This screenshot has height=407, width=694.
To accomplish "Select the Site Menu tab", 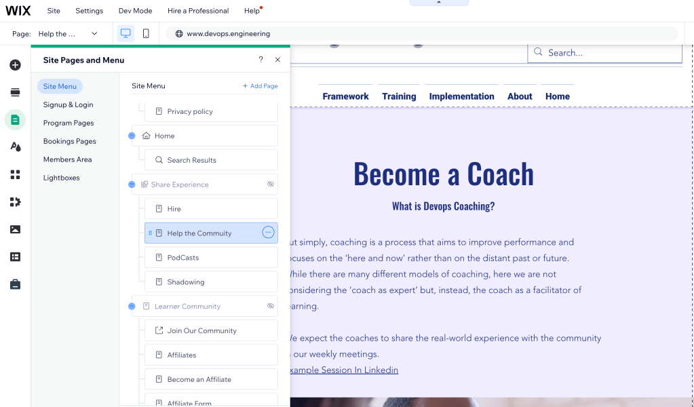I will [x=60, y=86].
